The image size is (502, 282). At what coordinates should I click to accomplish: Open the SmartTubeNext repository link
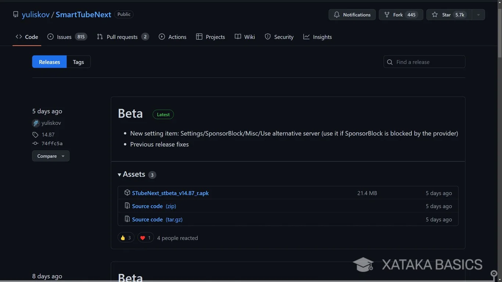[x=83, y=15]
